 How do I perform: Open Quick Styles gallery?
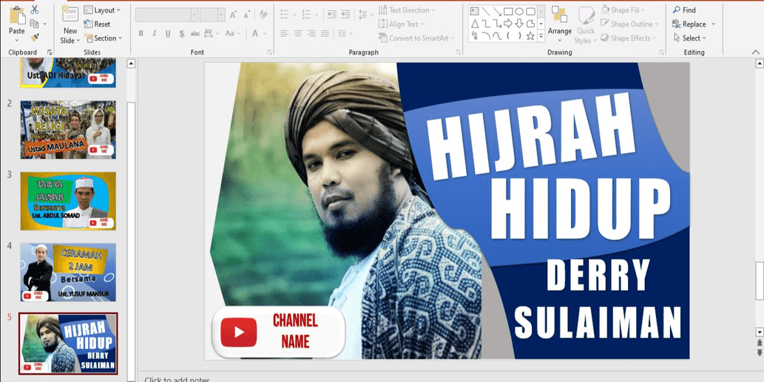[586, 25]
